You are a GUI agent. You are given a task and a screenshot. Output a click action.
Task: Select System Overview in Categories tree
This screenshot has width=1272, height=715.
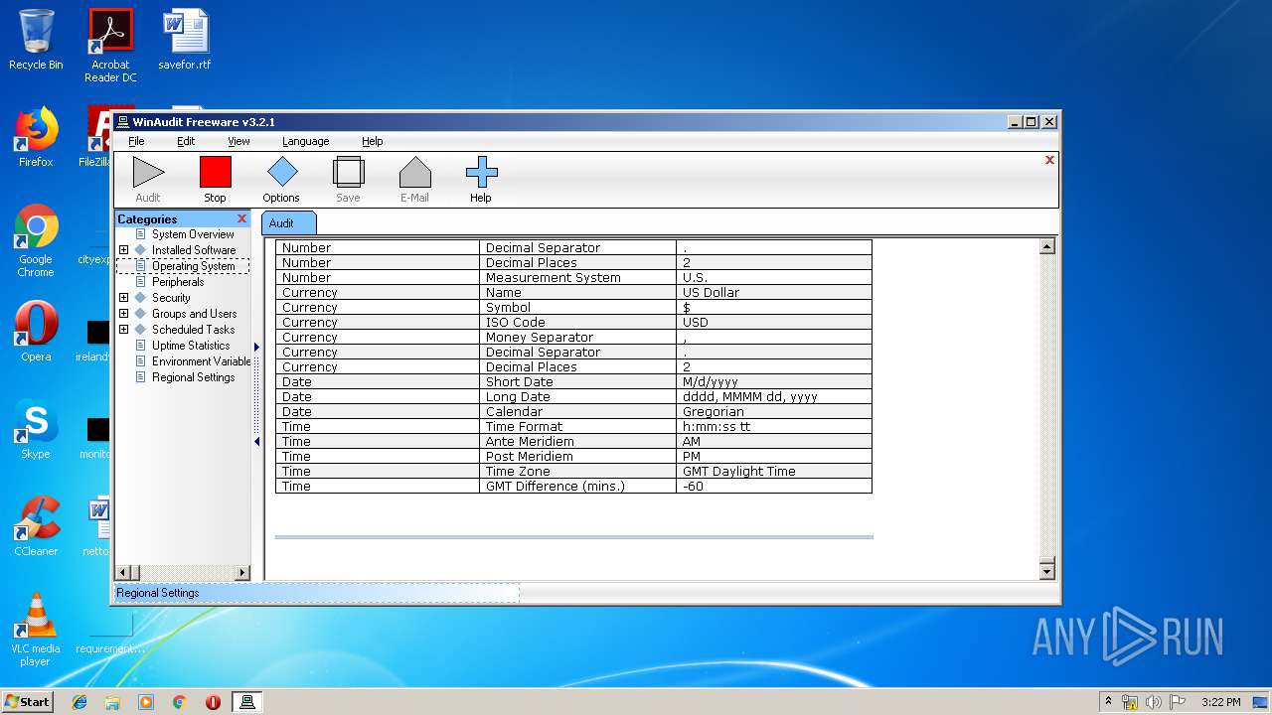(x=193, y=234)
